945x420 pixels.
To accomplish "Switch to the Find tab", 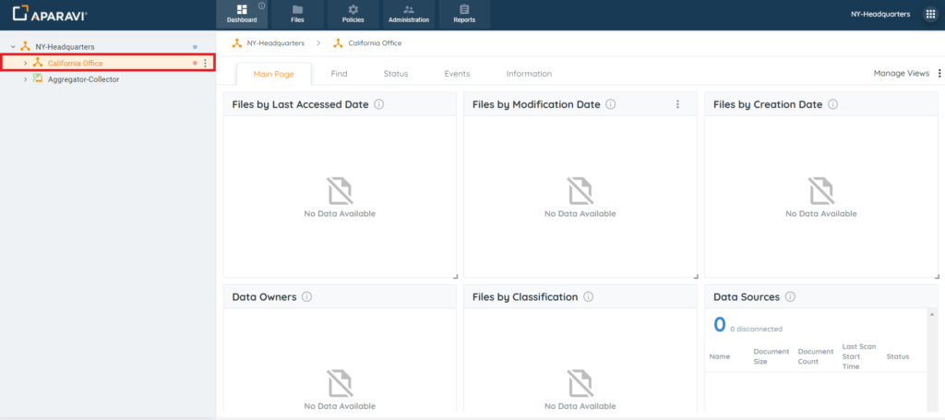I will click(x=339, y=74).
